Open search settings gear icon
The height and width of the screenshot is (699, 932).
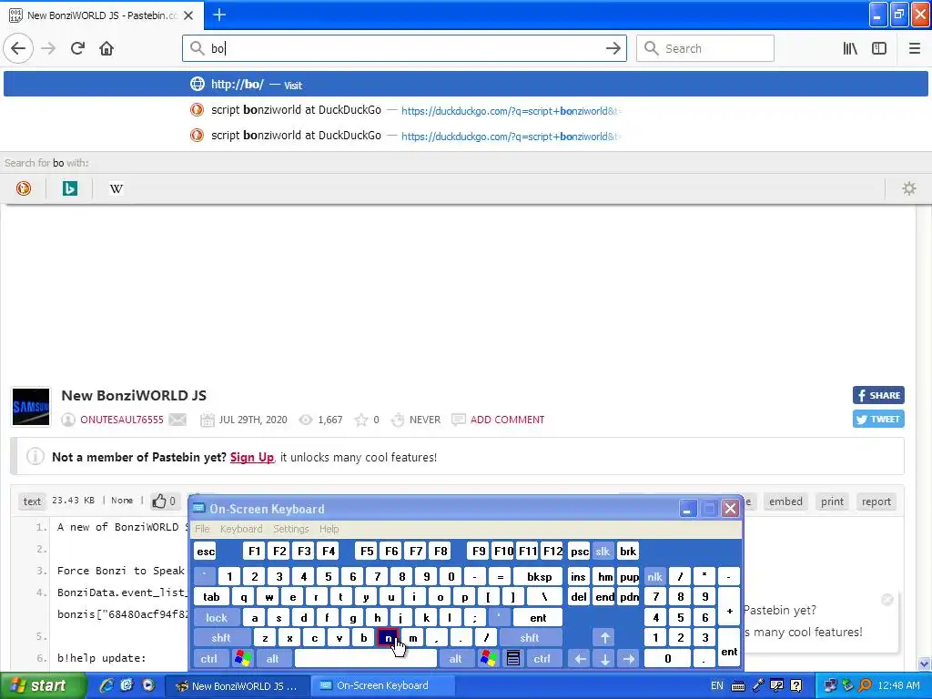coord(909,189)
